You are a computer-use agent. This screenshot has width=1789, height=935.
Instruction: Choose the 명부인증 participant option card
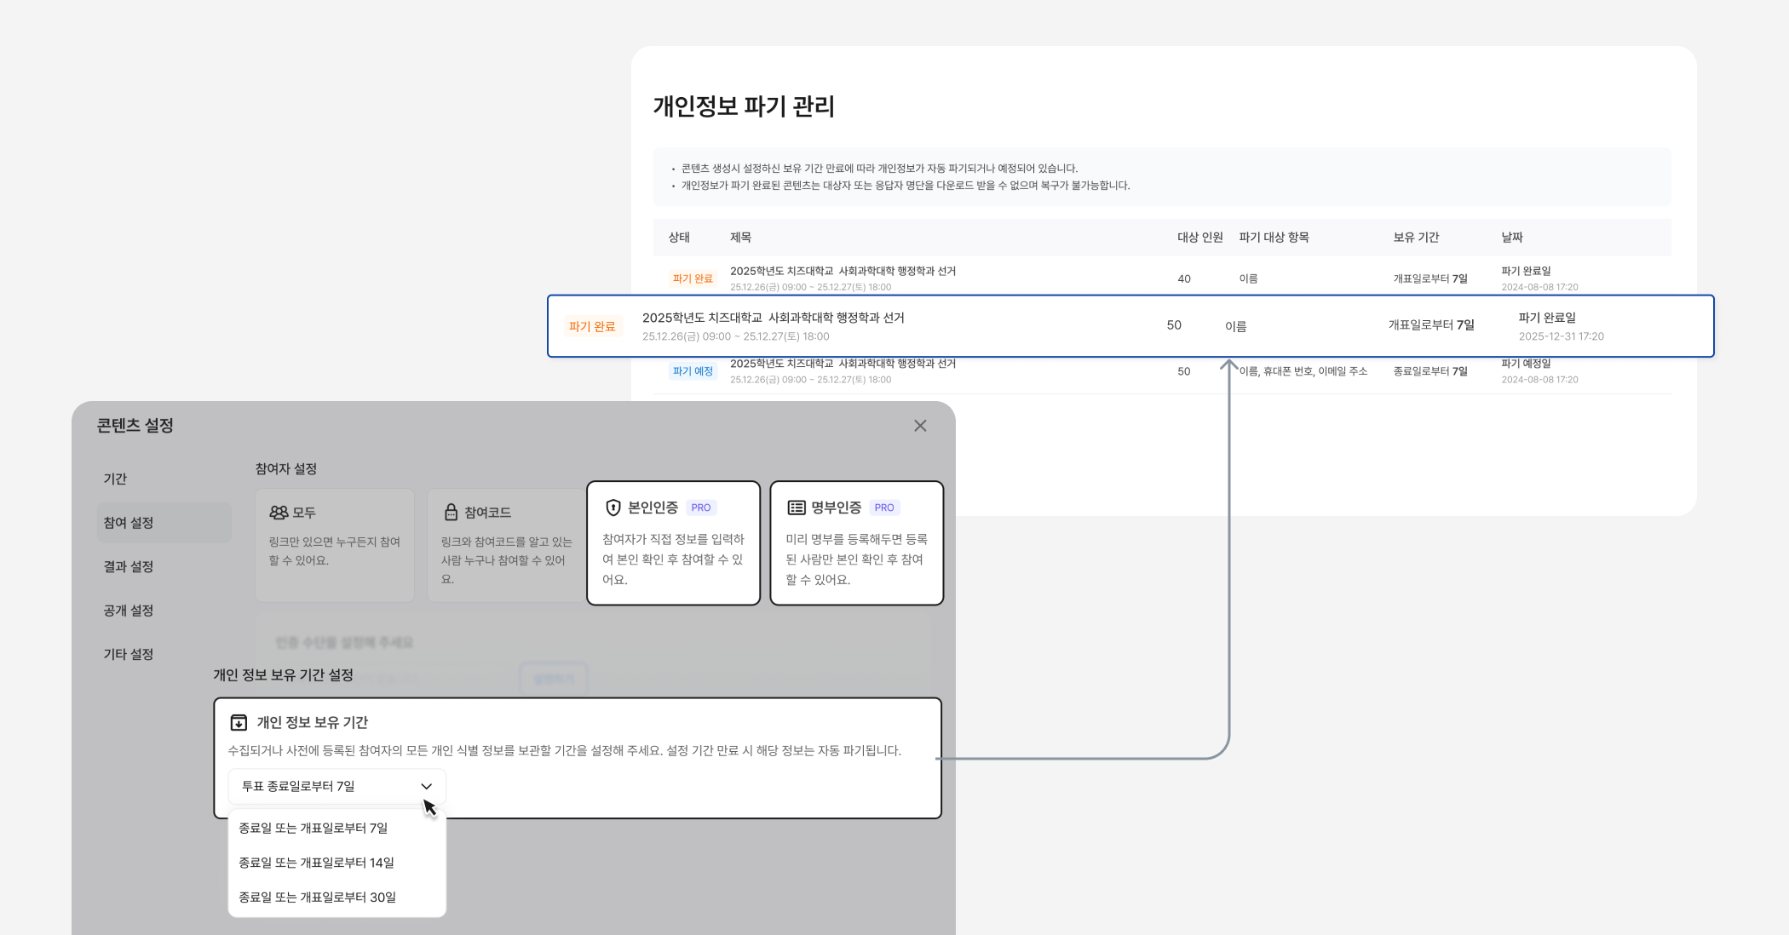tap(856, 545)
